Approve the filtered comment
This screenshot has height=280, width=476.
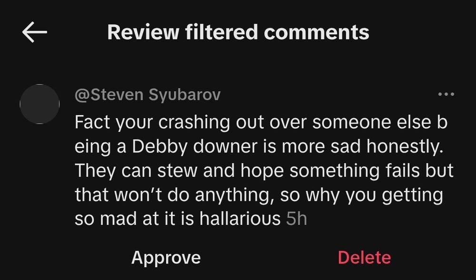coord(166,258)
